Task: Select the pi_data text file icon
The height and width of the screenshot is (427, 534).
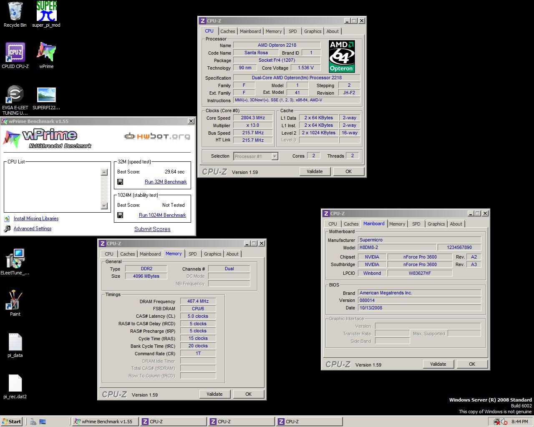Action: [x=15, y=345]
